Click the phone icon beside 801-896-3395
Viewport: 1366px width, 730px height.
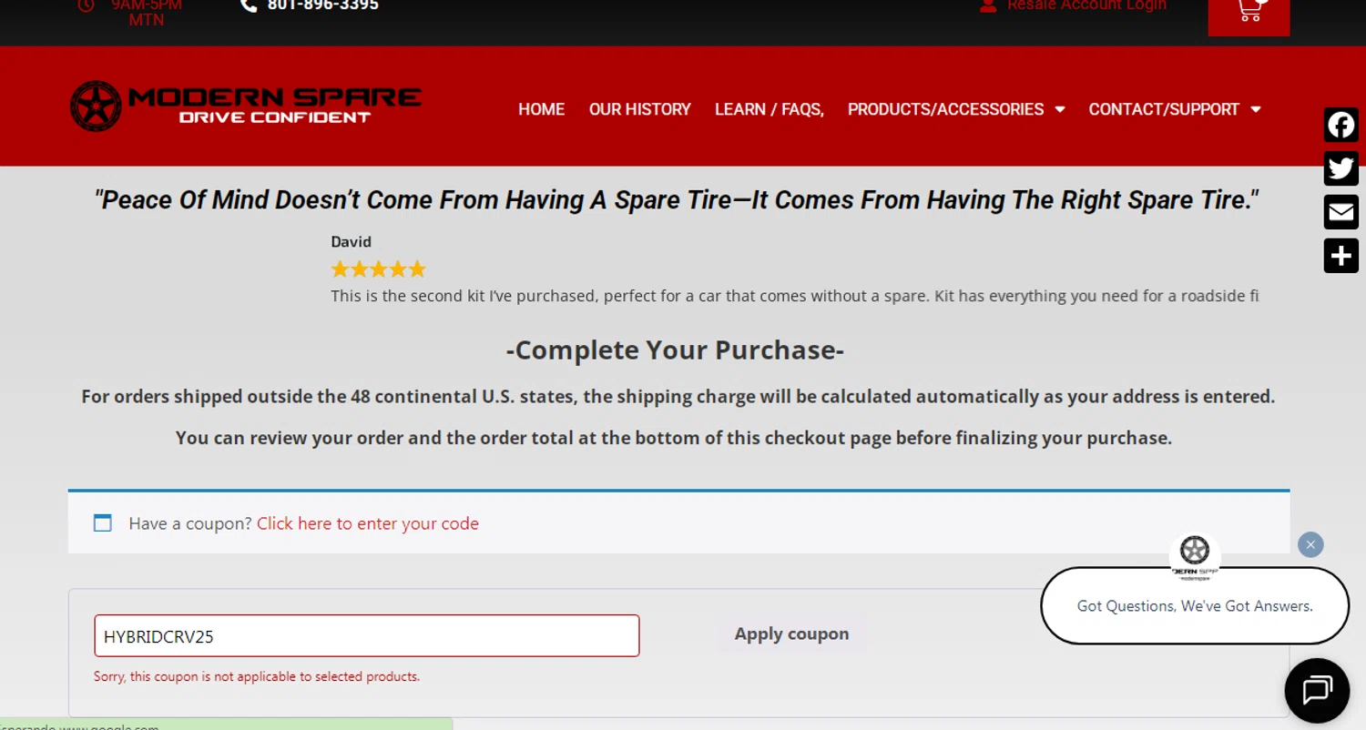(x=249, y=5)
